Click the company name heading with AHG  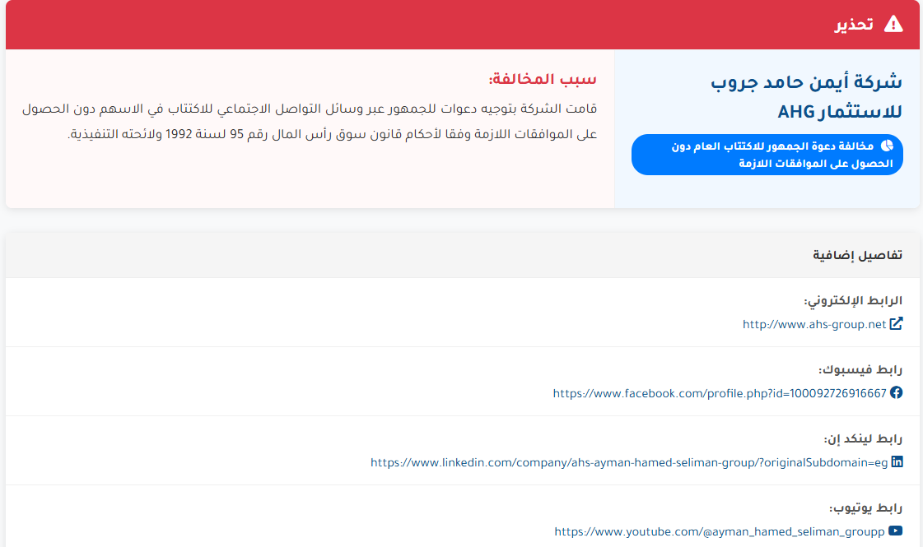[x=806, y=96]
